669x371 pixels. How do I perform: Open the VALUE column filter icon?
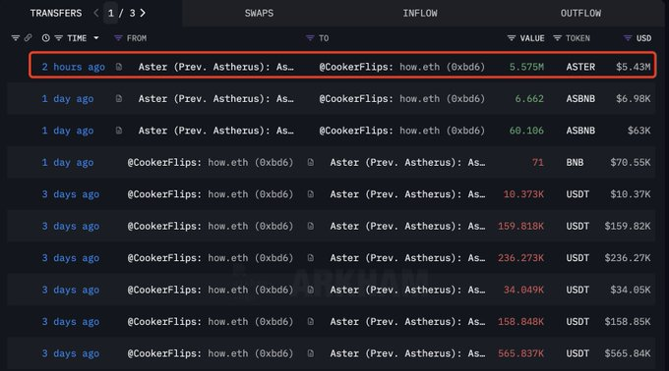512,38
